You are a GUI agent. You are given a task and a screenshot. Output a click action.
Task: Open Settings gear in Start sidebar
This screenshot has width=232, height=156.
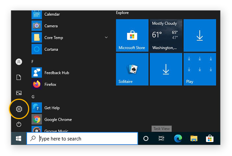[x=19, y=109]
